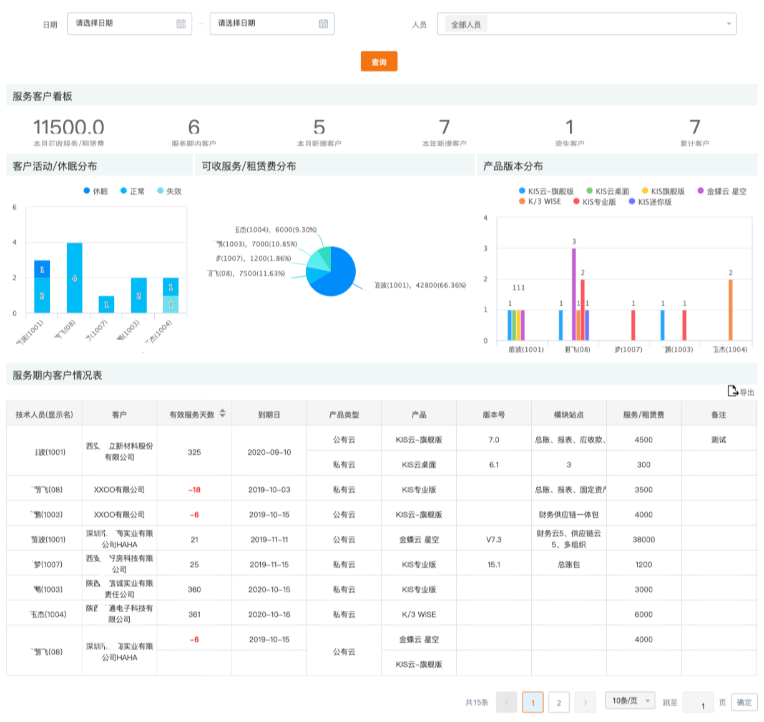This screenshot has width=764, height=722.
Task: Toggle 失效 legend series
Action: [169, 191]
